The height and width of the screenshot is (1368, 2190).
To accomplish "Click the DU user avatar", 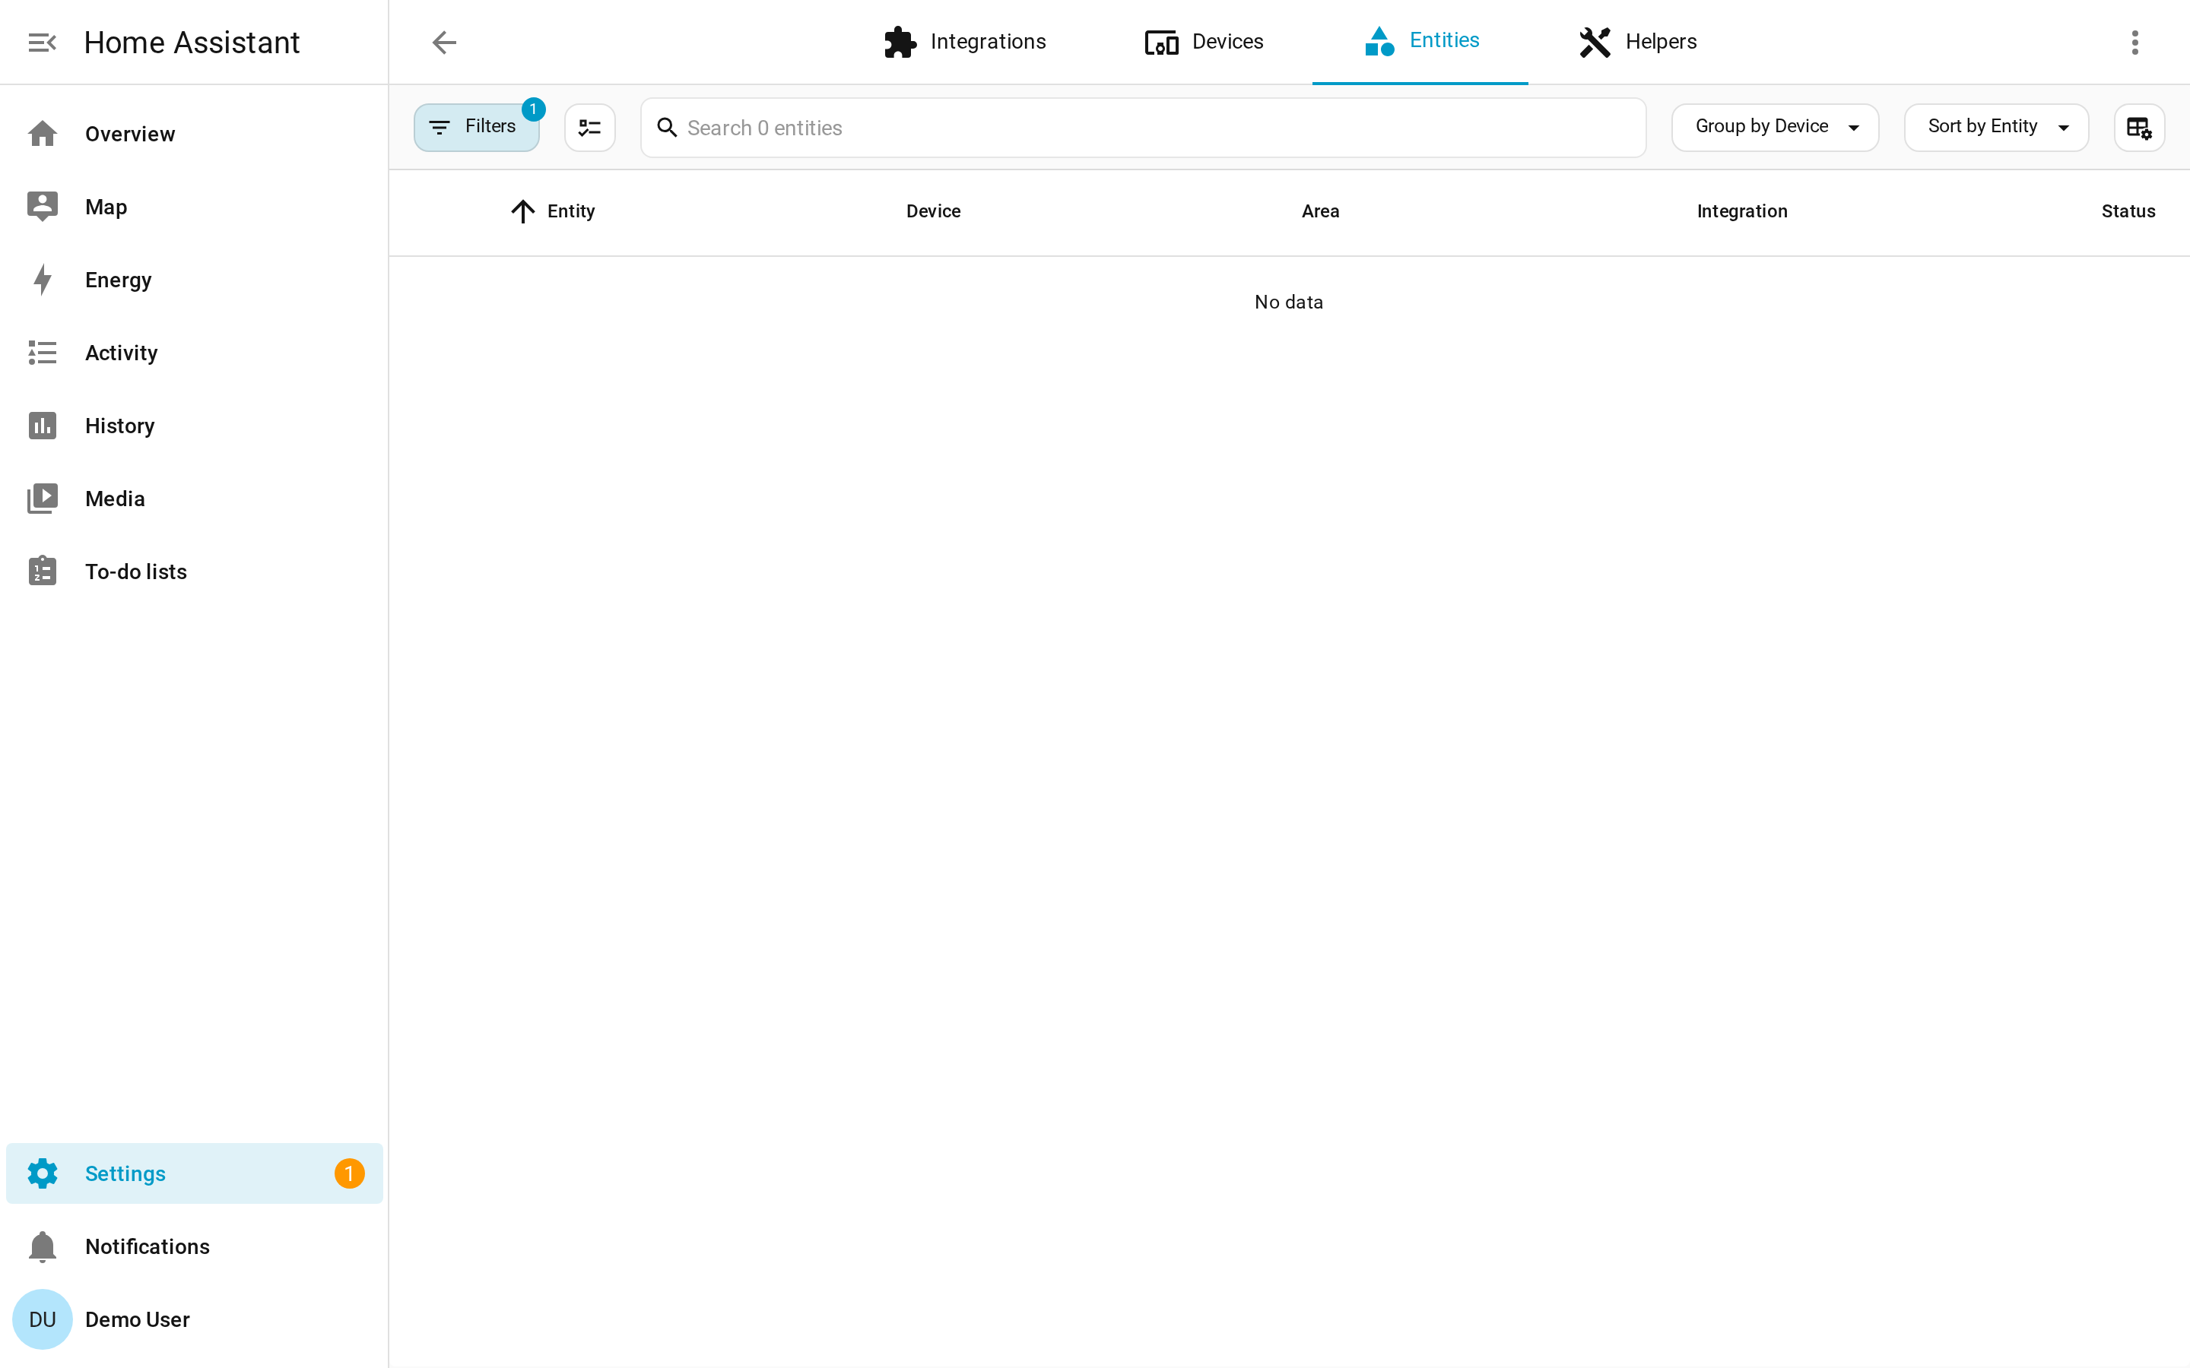I will coord(43,1319).
